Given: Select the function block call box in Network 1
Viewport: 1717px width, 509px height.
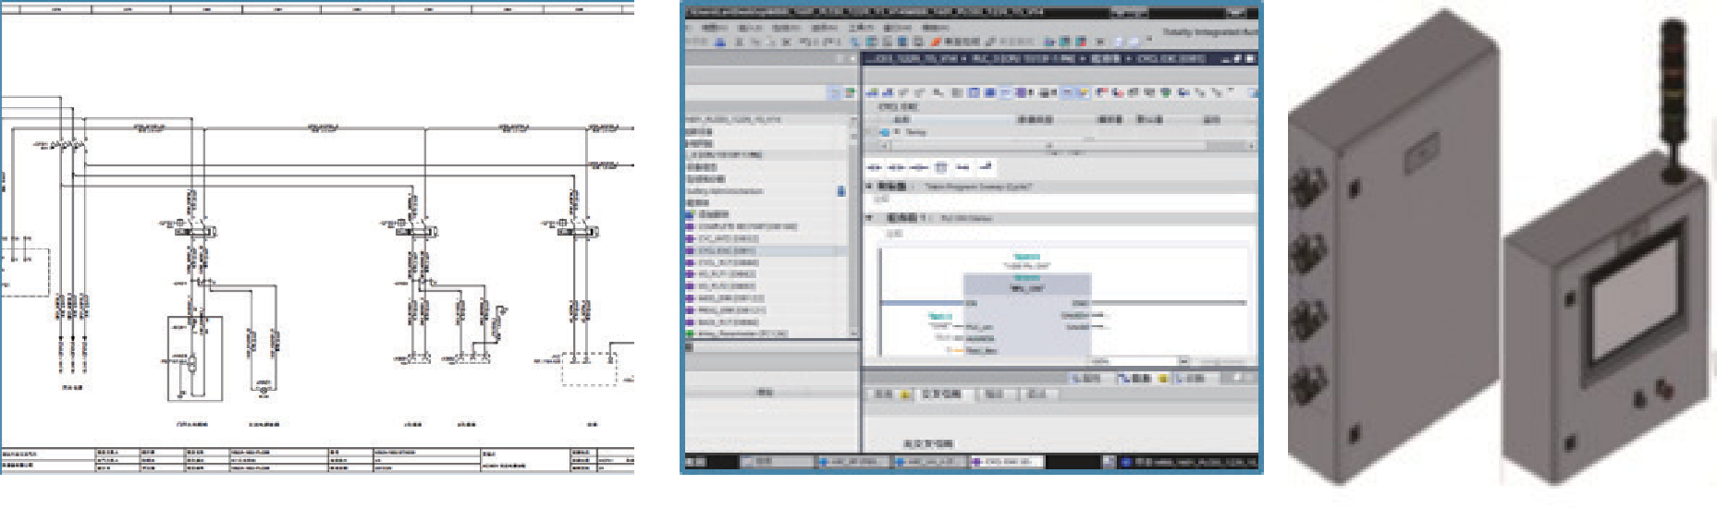Looking at the screenshot, I should pos(1026,314).
